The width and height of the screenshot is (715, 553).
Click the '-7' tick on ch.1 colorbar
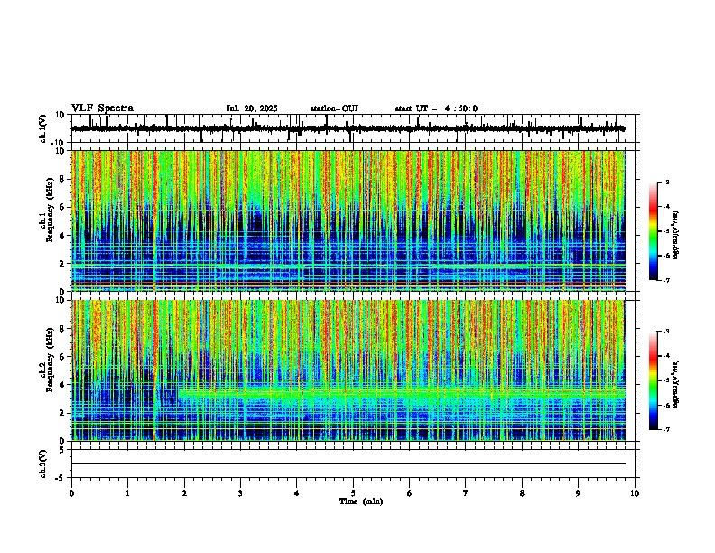pyautogui.click(x=665, y=280)
